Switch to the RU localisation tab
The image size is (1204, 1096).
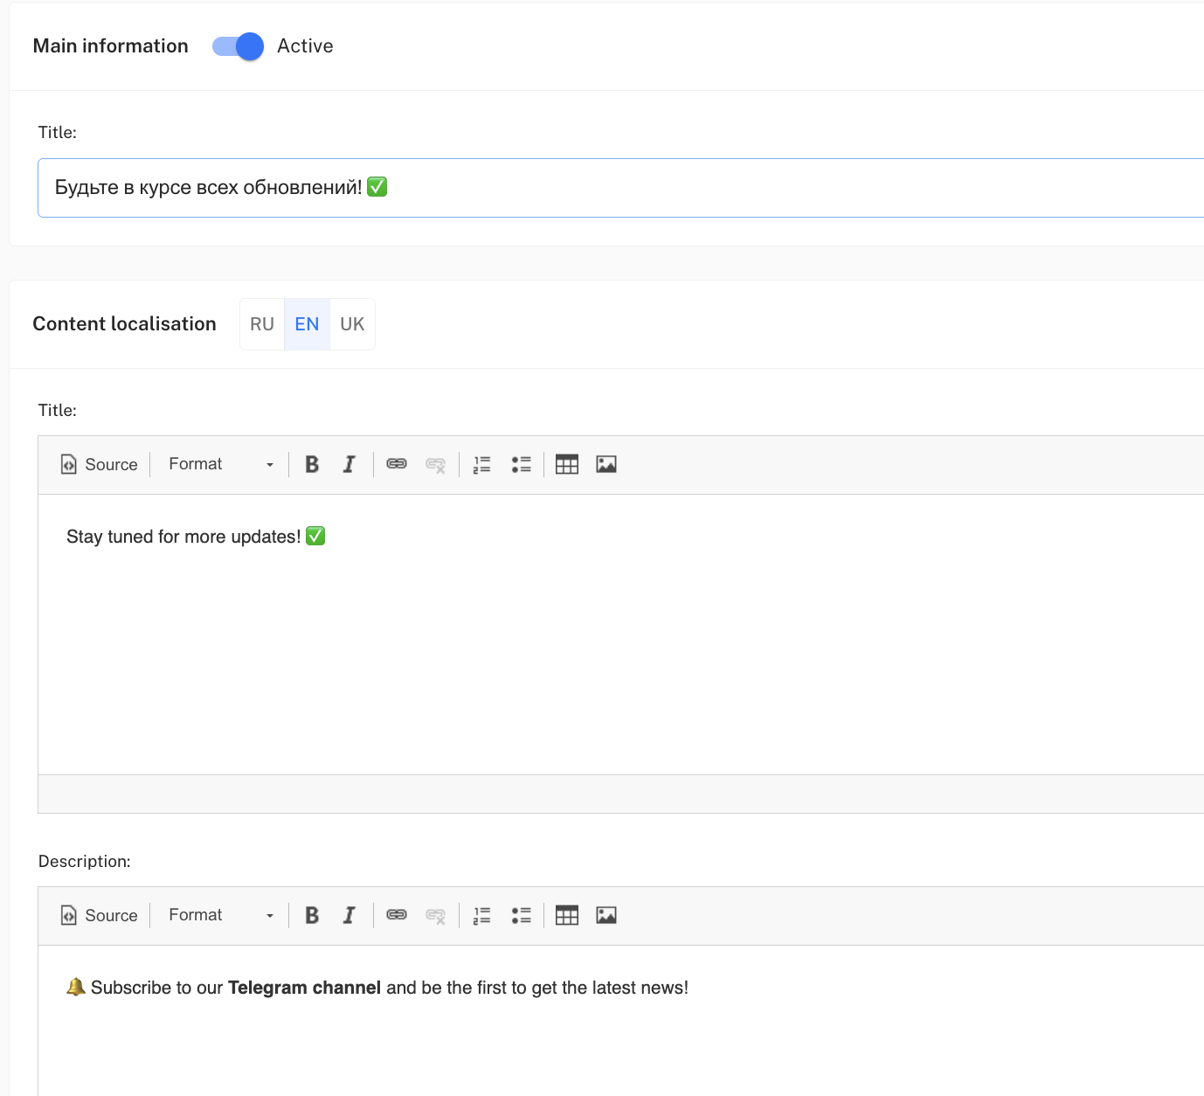point(262,324)
